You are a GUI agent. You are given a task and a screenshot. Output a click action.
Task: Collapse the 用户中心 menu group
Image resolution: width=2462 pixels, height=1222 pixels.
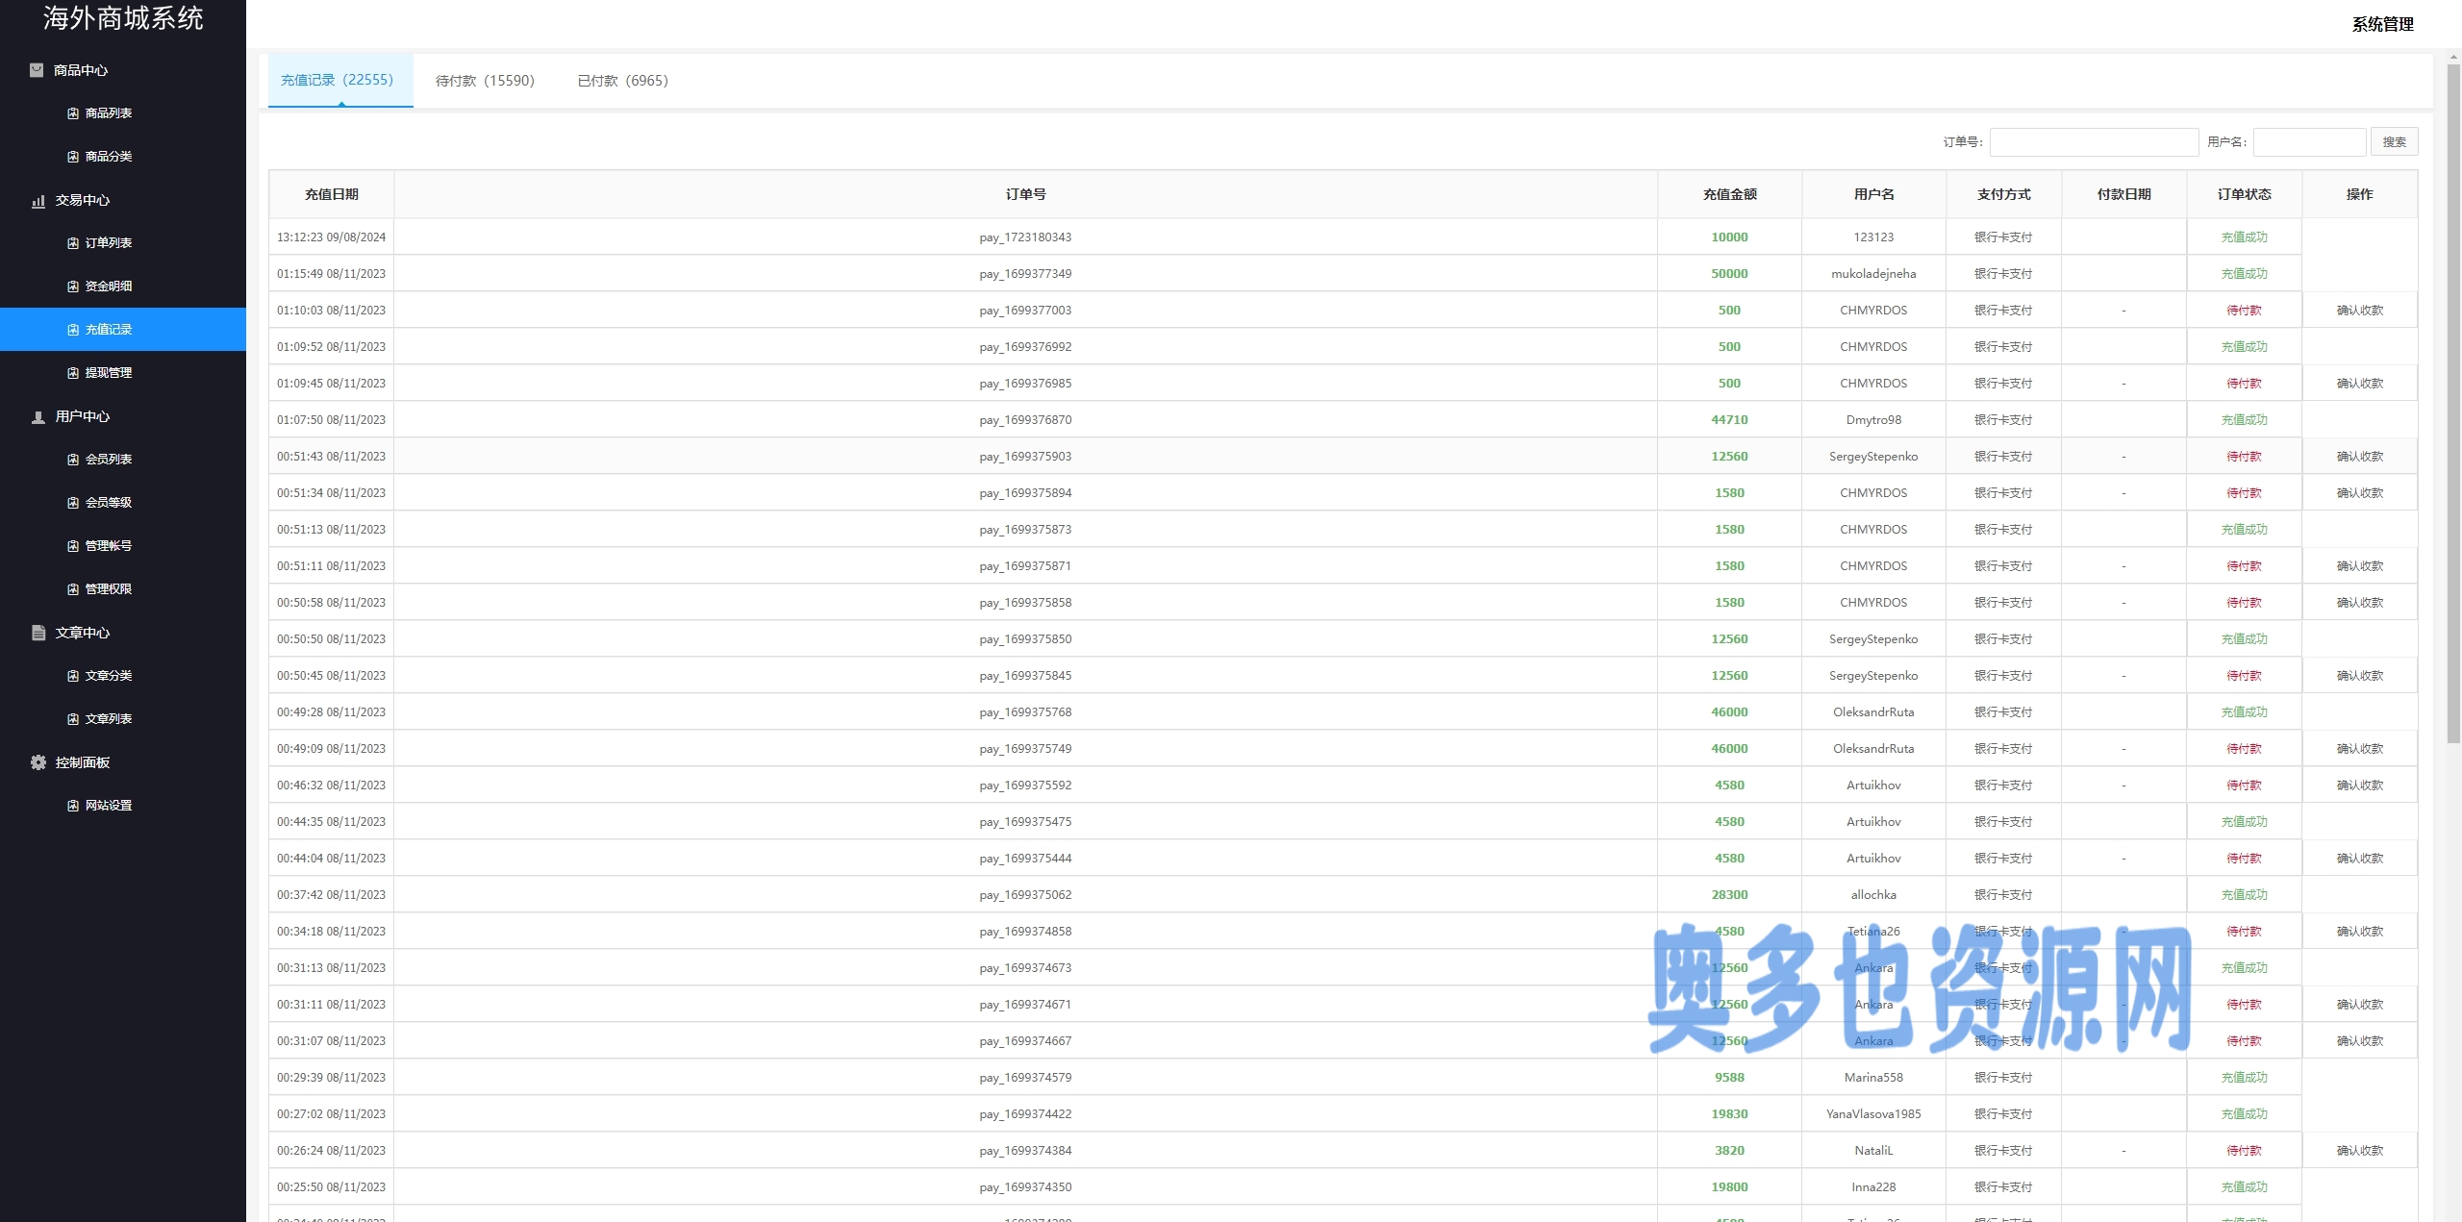pyautogui.click(x=83, y=416)
